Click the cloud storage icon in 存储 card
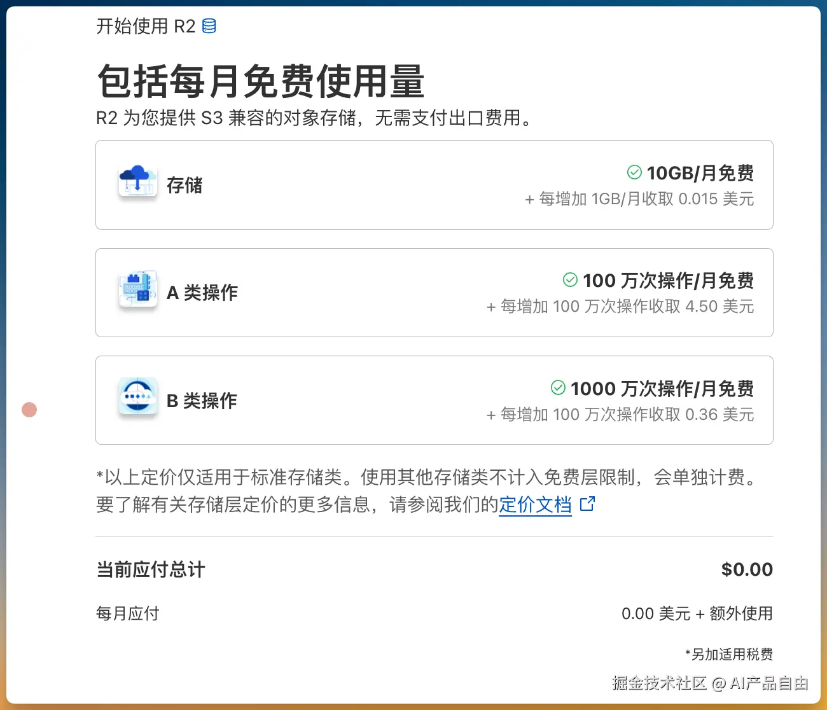The width and height of the screenshot is (827, 710). tap(138, 182)
